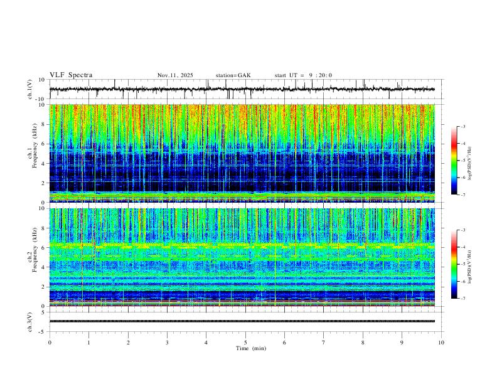Viewport: 497px width, 384px height.
Task: Click the ch.3 black voltage trace band
Action: 242,321
